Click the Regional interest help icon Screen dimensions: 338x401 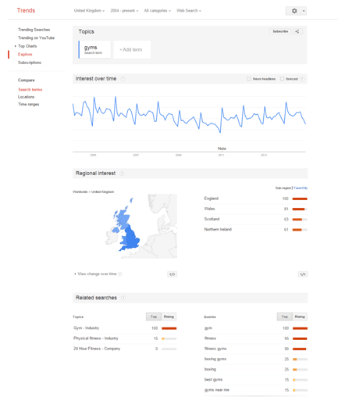click(122, 174)
